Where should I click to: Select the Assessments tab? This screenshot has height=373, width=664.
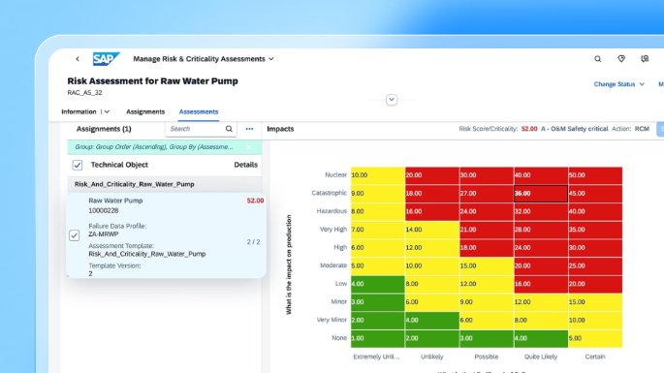[x=199, y=111]
